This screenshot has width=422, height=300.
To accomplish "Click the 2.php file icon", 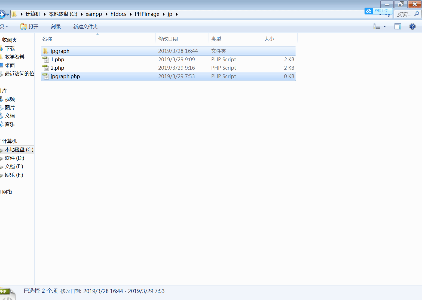I will (45, 68).
